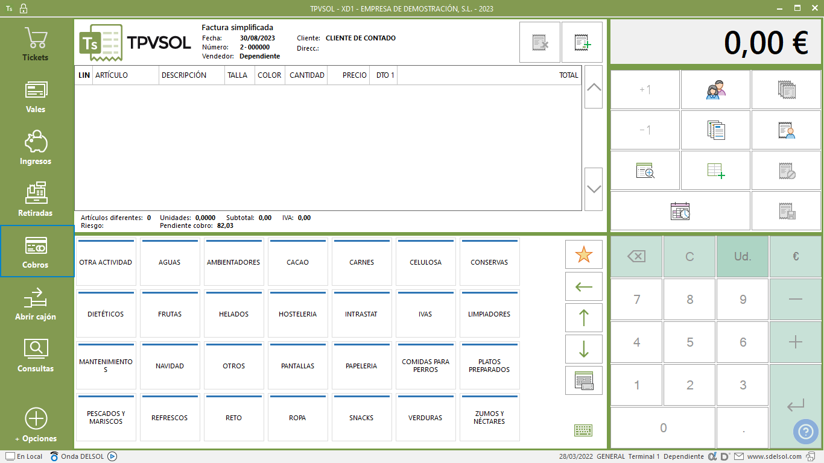The height and width of the screenshot is (463, 824).
Task: Play Onda DELSOL radio
Action: [x=112, y=456]
